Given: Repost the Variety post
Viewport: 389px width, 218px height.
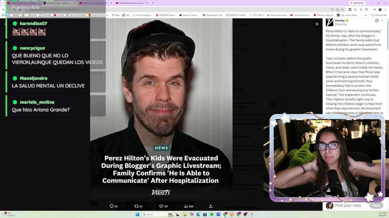Looking at the screenshot, I should coord(138,206).
